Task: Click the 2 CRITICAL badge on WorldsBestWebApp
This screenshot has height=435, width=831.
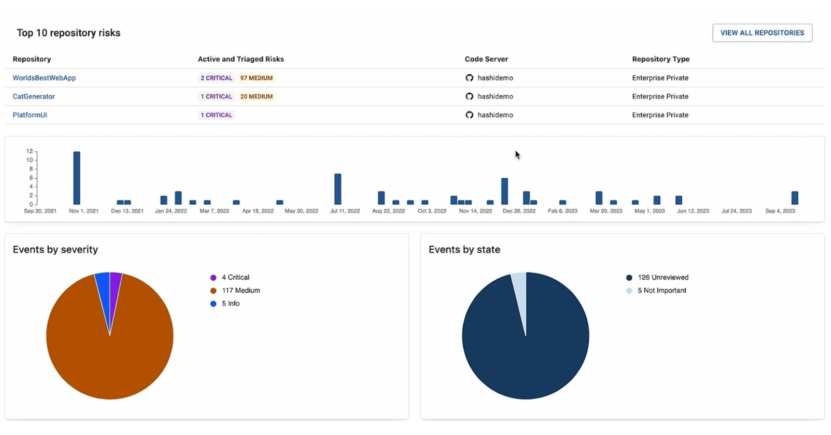Action: point(216,78)
